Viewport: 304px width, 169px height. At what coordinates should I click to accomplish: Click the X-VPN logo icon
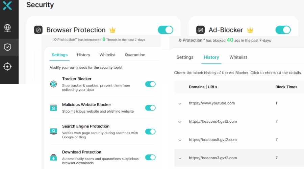pos(7,5)
